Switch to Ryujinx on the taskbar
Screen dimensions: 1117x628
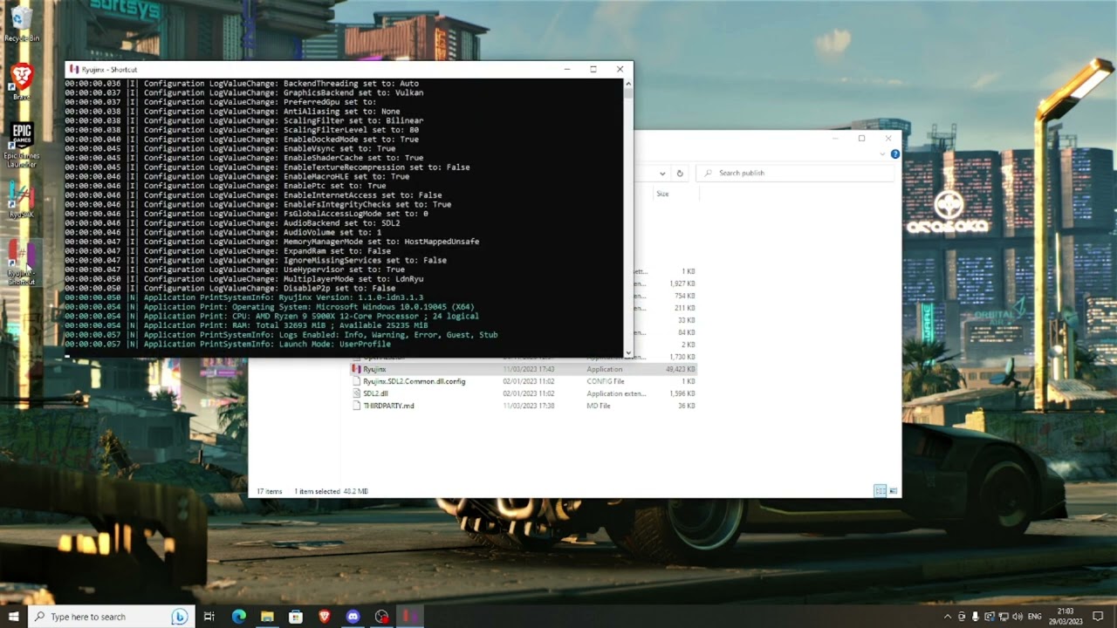click(410, 617)
